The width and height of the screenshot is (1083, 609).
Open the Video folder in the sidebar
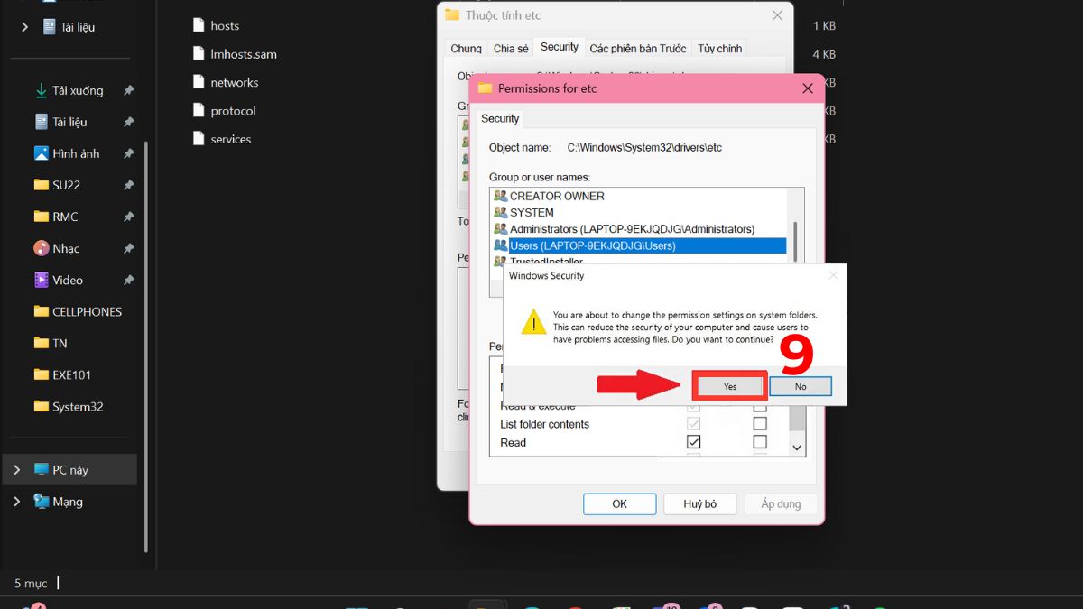69,280
